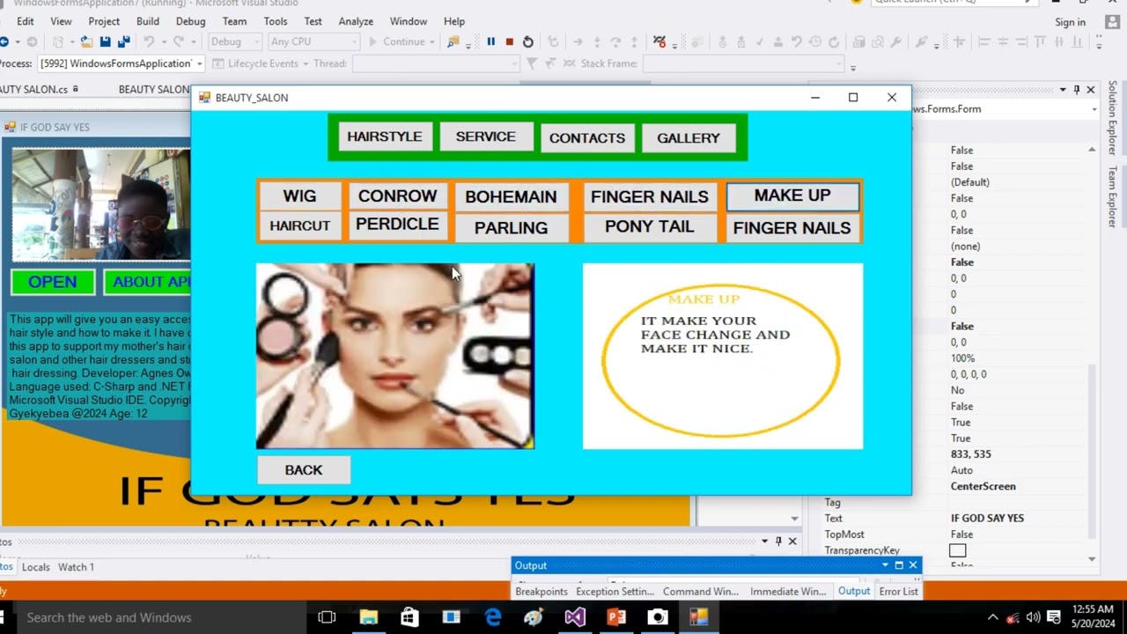Open the Properties object selector dropdown
1127x634 pixels.
(1094, 109)
